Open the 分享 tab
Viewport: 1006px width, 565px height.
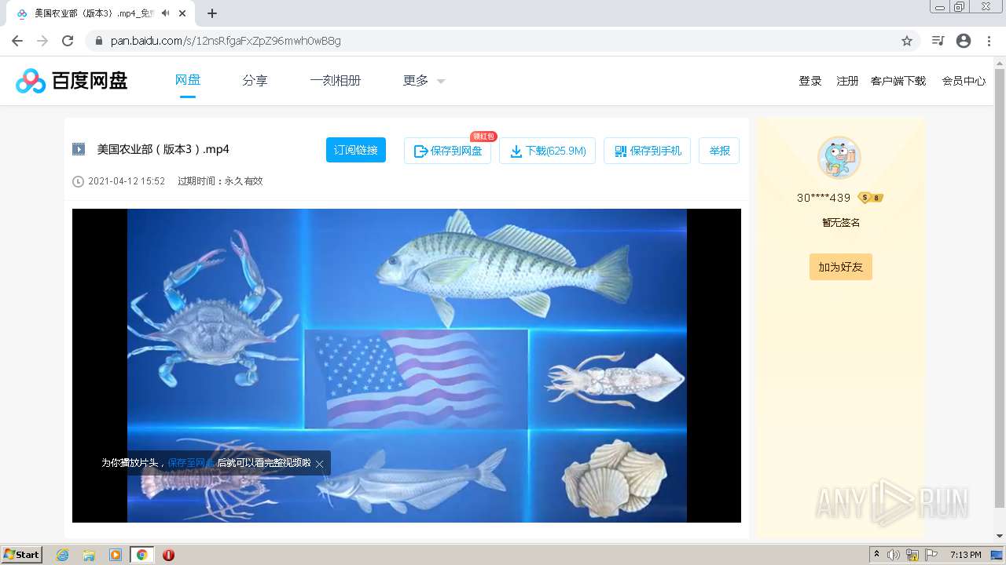tap(255, 80)
